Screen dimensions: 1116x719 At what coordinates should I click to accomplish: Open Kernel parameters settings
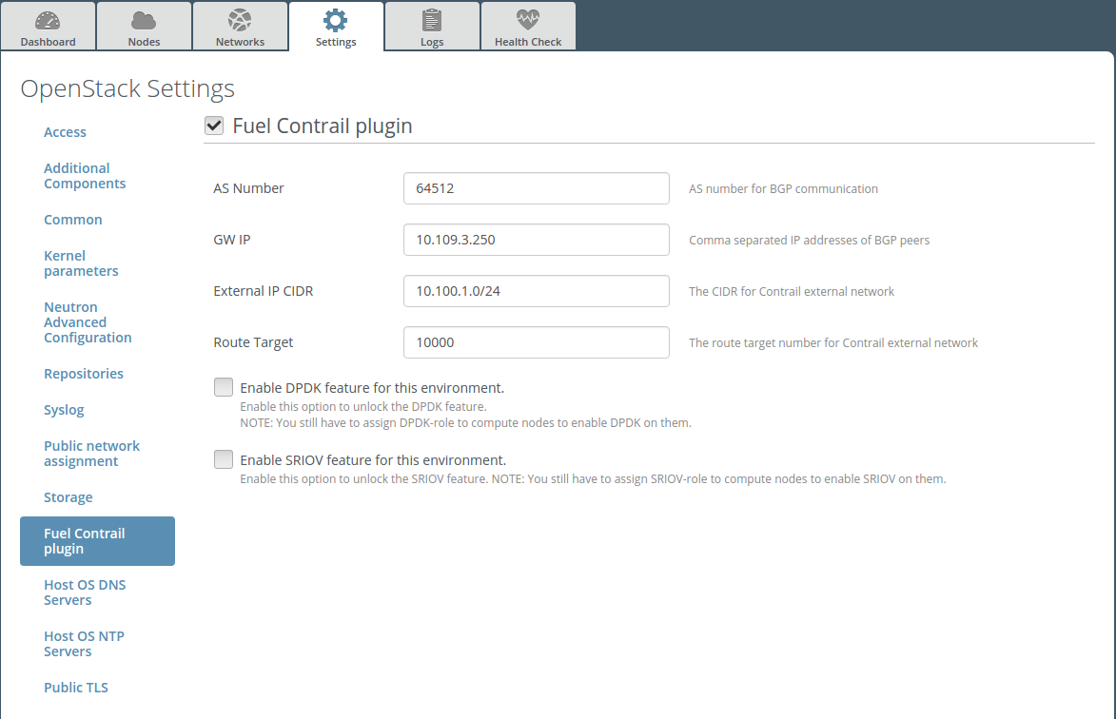pyautogui.click(x=81, y=263)
